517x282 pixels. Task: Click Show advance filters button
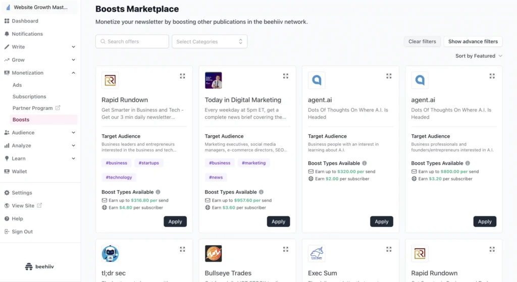coord(473,41)
